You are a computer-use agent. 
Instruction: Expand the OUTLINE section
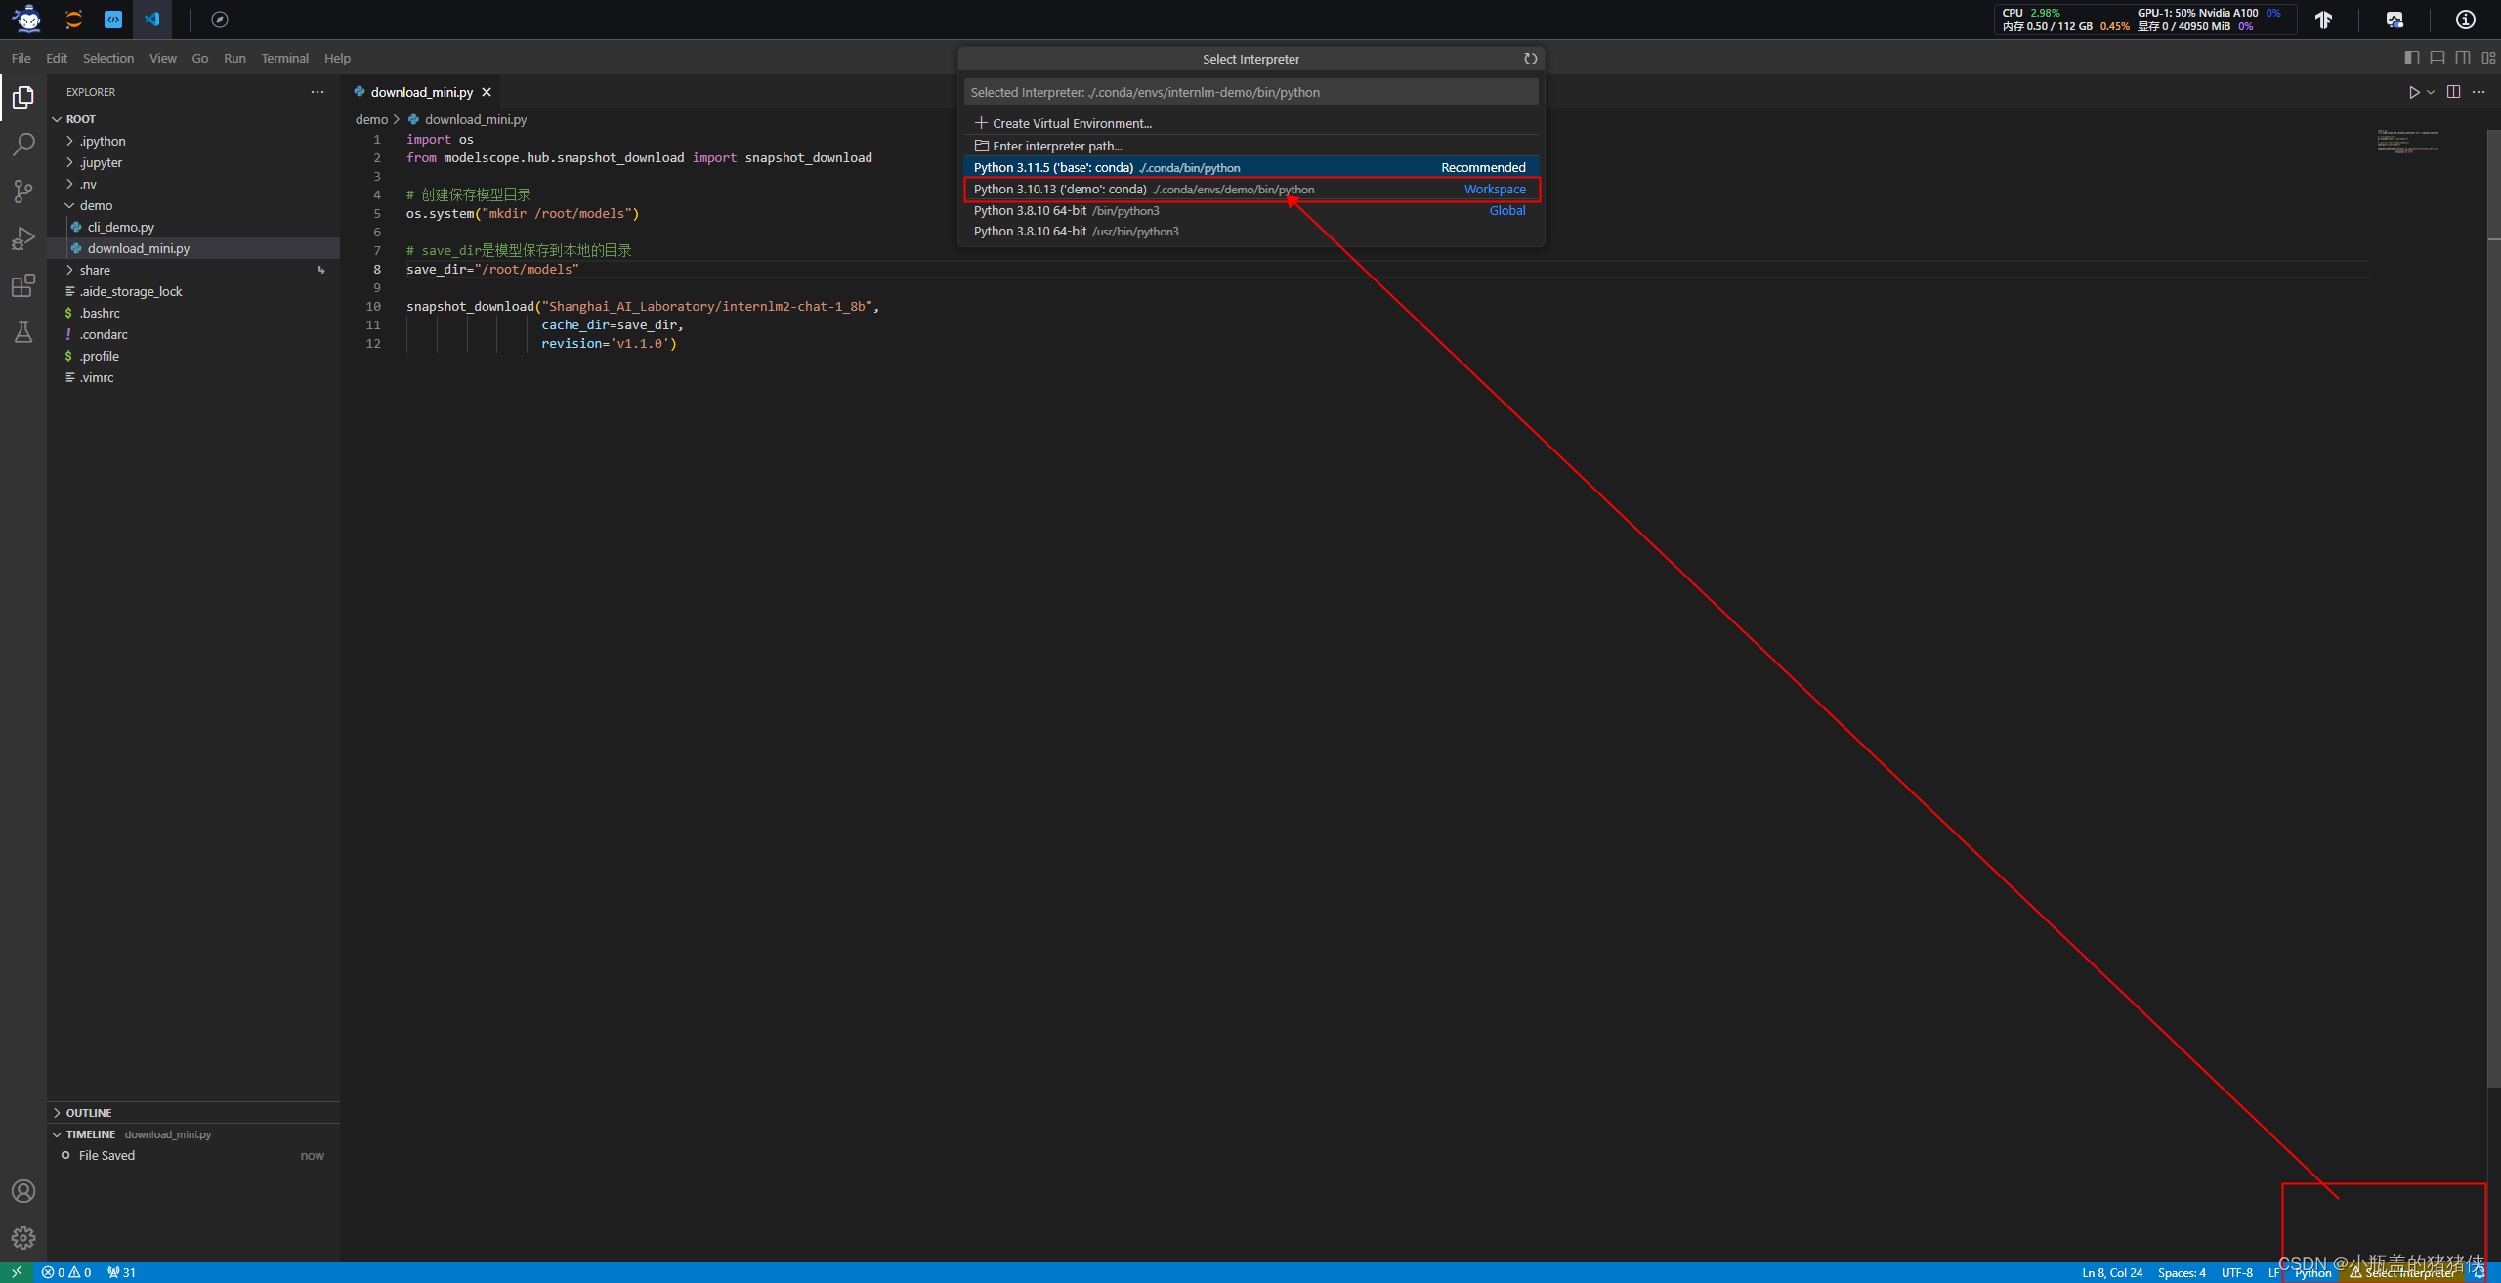point(193,1113)
